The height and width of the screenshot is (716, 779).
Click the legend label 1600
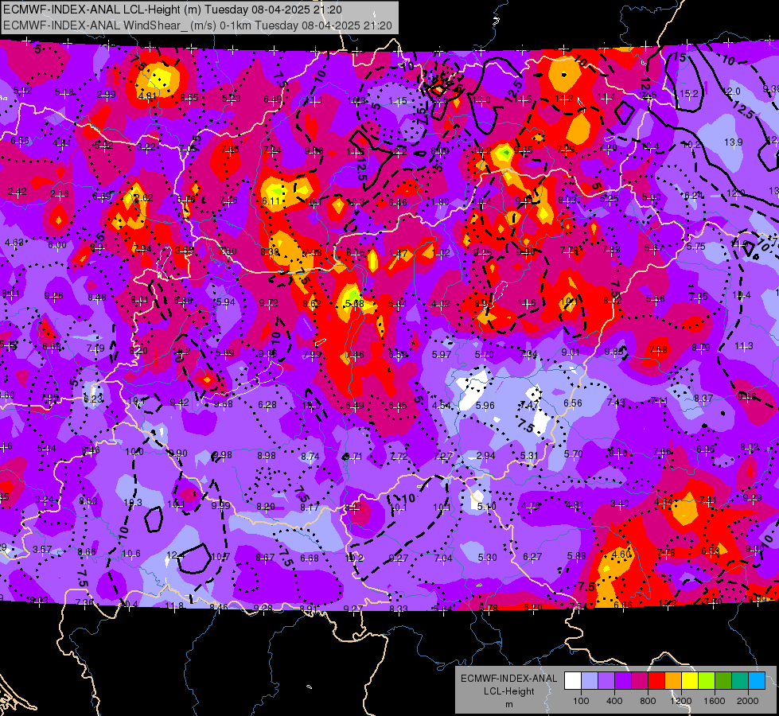[x=715, y=701]
